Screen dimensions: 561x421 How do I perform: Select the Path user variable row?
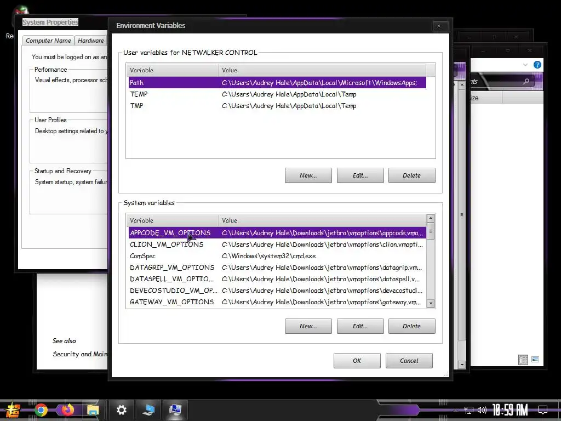tap(277, 82)
